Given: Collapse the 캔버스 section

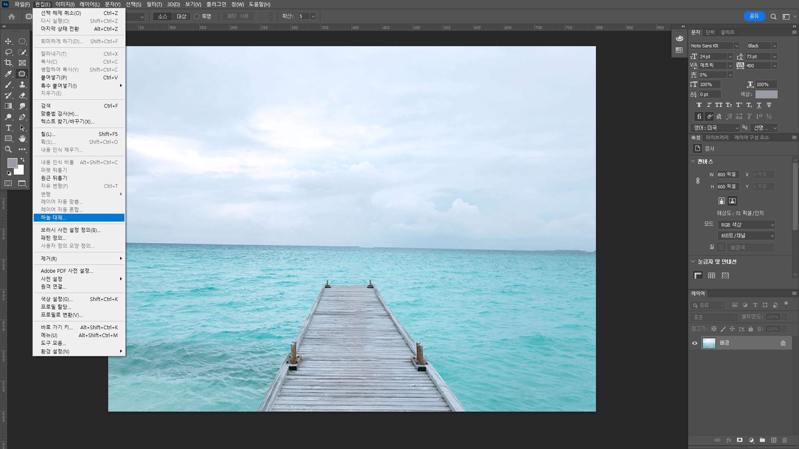Looking at the screenshot, I should pyautogui.click(x=693, y=161).
